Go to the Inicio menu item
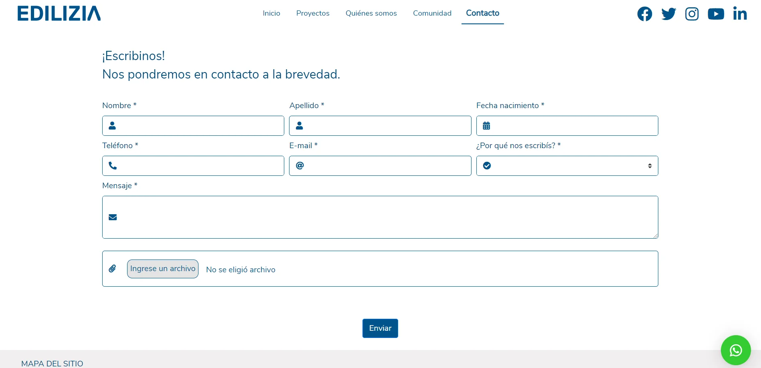Screen dimensions: 761x368 pos(271,13)
